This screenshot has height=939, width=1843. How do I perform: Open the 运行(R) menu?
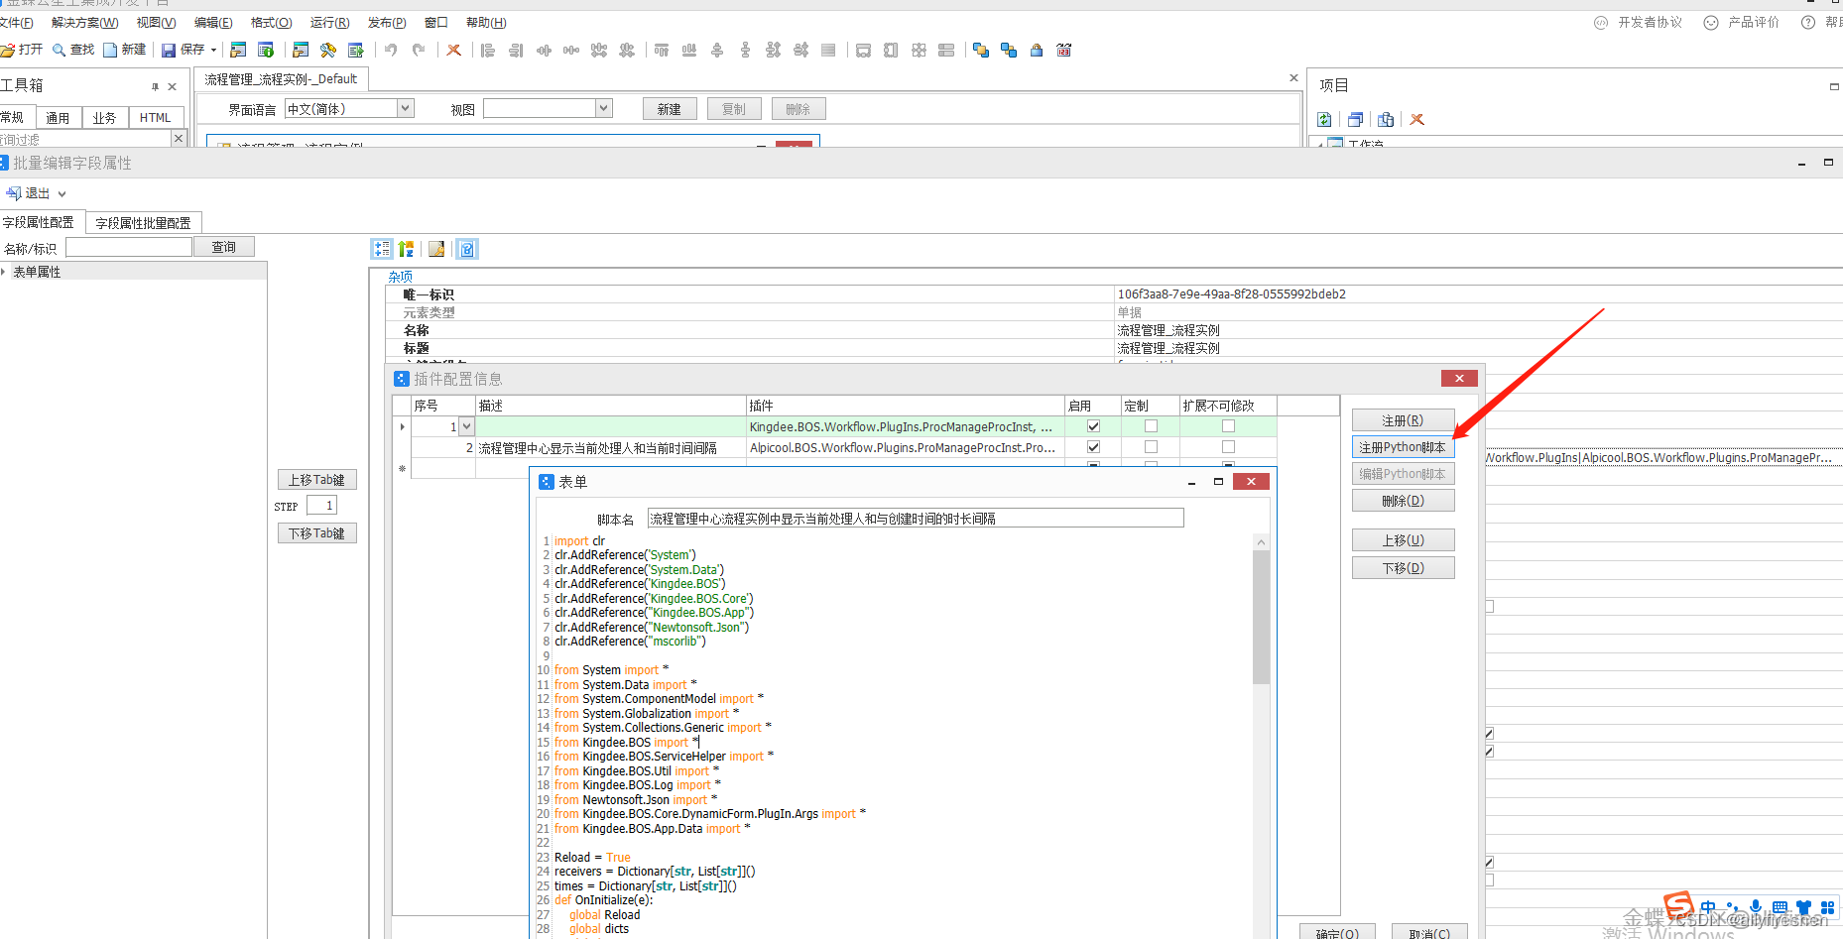(x=329, y=22)
